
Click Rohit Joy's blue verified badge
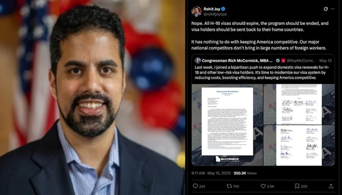pyautogui.click(x=223, y=9)
